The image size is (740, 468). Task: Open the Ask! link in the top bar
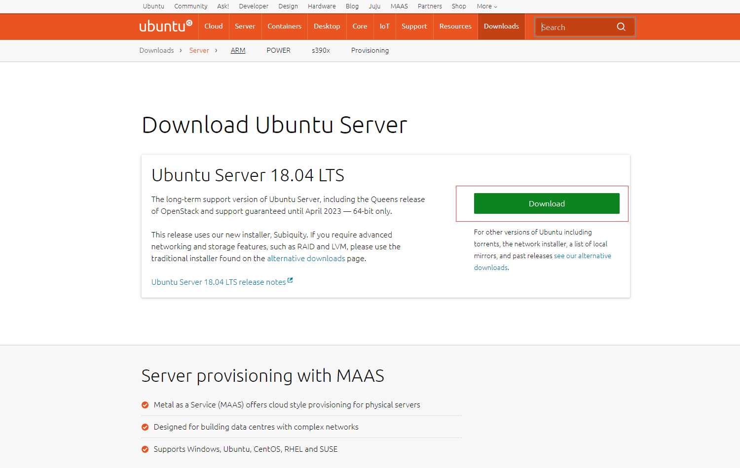(x=223, y=6)
